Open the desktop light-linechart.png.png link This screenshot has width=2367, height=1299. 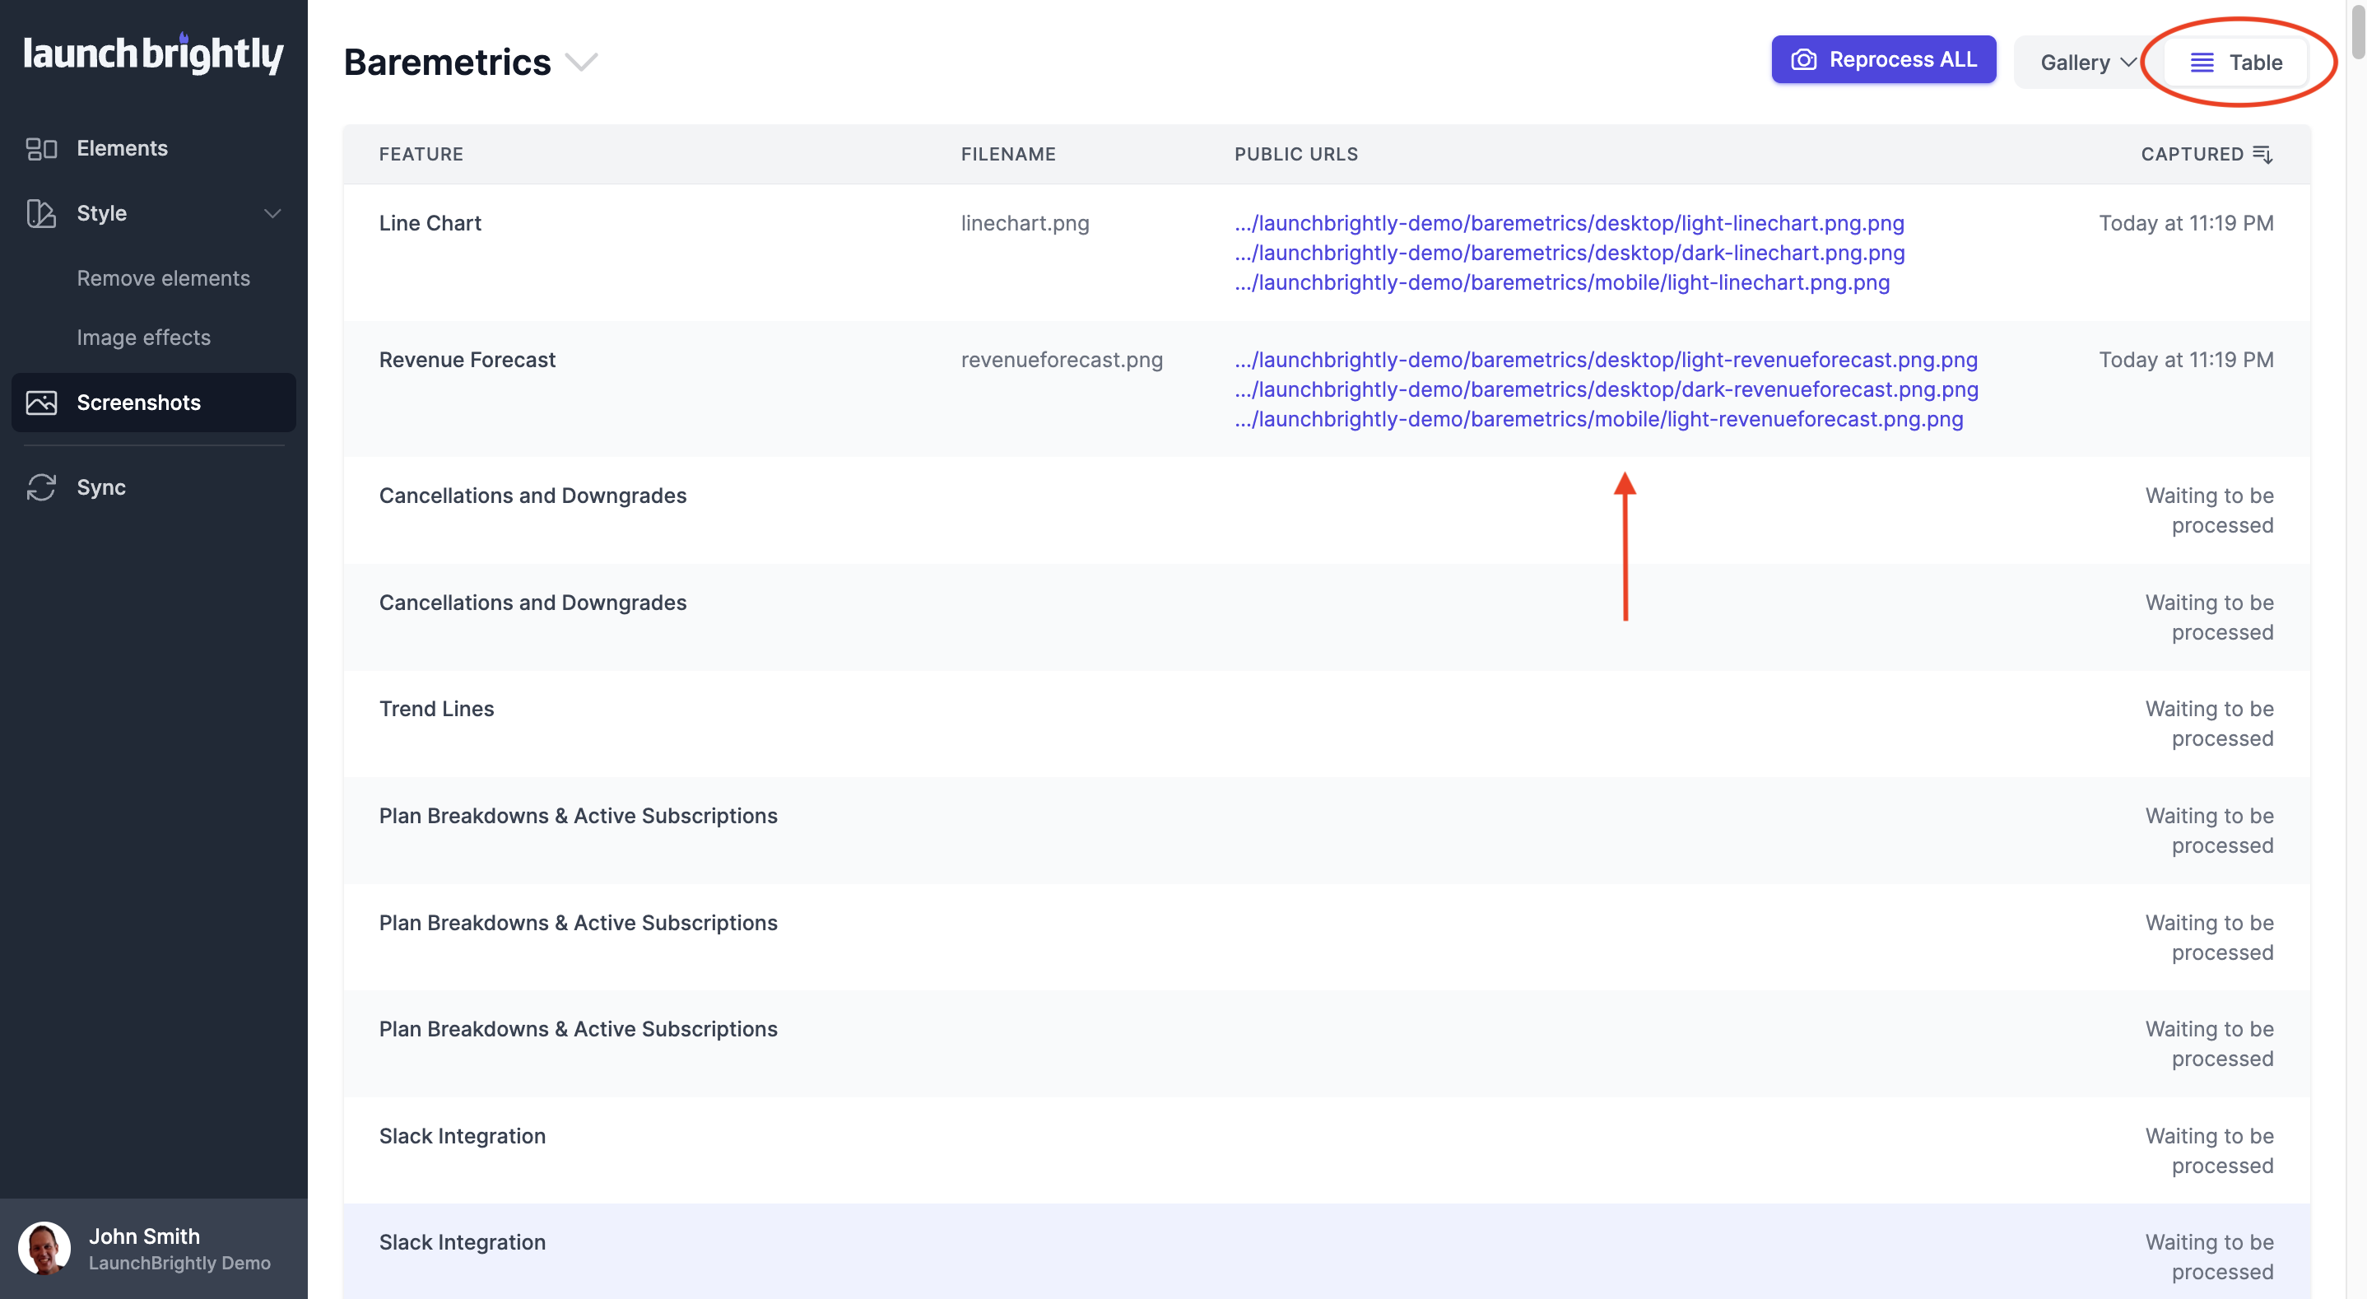point(1569,223)
